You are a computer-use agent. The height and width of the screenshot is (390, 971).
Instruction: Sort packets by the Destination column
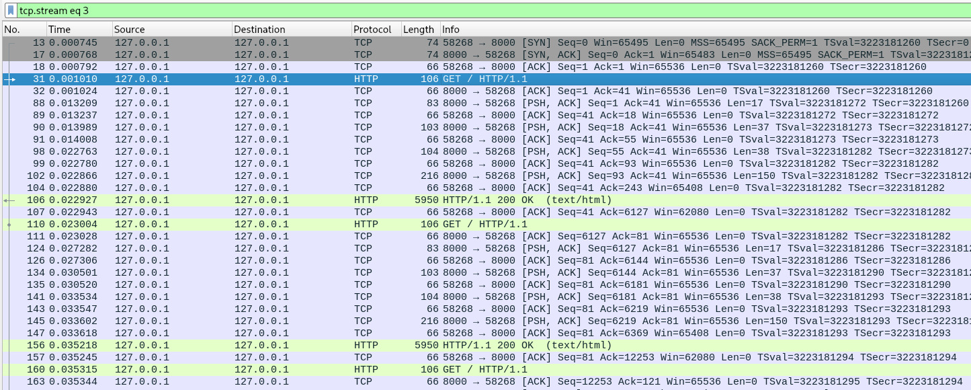click(289, 30)
